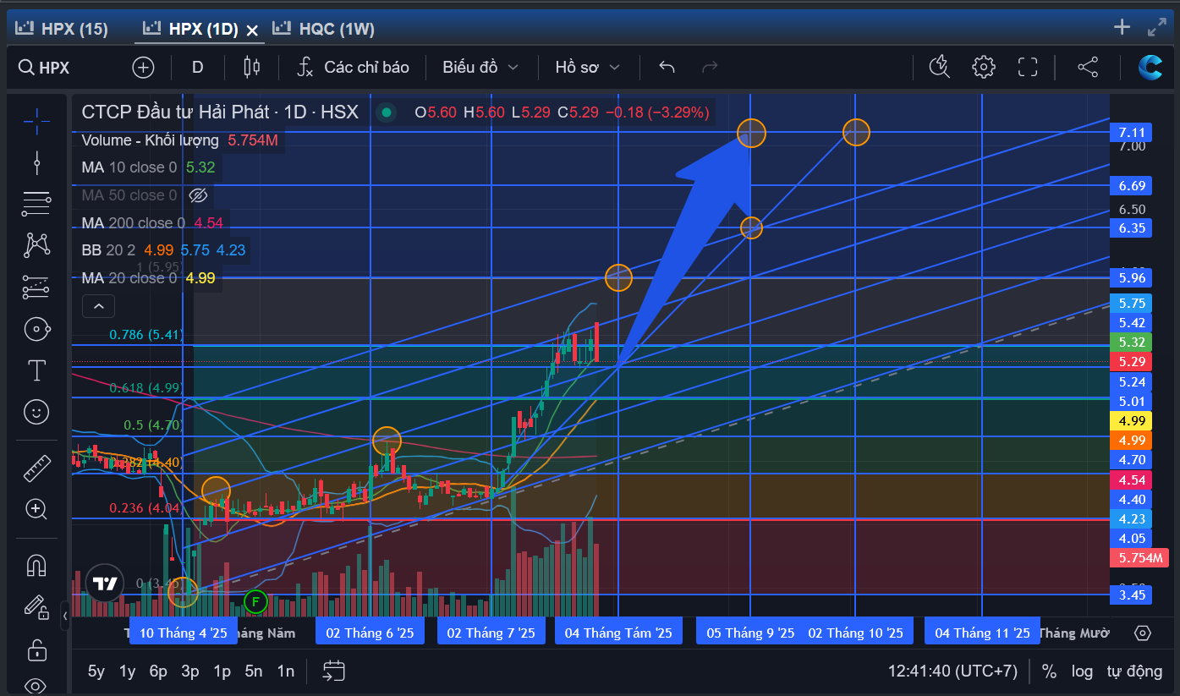Screen dimensions: 1180x696
Task: Open the D time interval selector
Action: coord(198,68)
